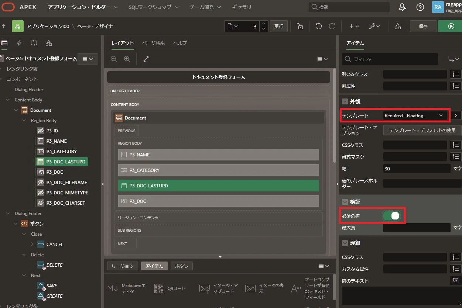Screen dimensions: 462x308
Task: Switch to the ページ検索 tab
Action: click(x=154, y=43)
